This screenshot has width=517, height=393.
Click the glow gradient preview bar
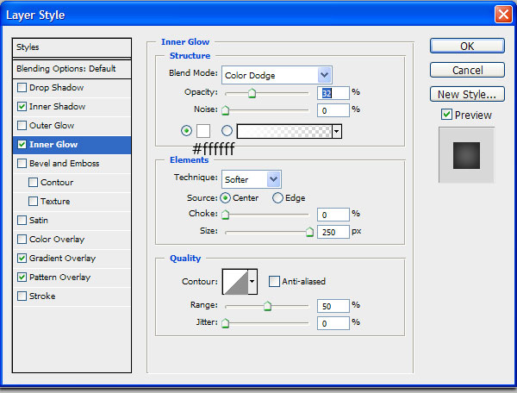click(x=284, y=131)
